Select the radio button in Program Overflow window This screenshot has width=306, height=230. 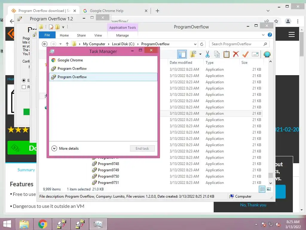pyautogui.click(x=24, y=80)
